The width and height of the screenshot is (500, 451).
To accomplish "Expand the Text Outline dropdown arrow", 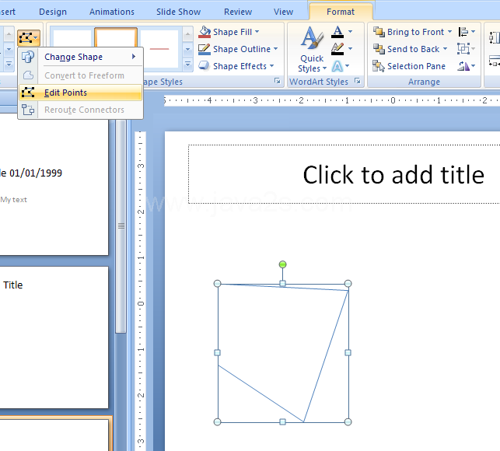I will coord(350,49).
